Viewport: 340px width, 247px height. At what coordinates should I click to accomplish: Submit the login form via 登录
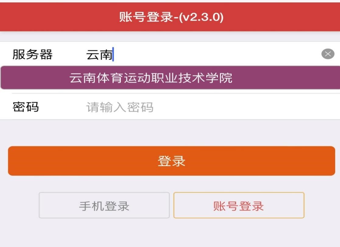click(171, 161)
